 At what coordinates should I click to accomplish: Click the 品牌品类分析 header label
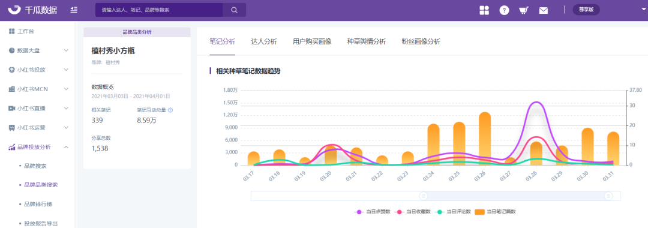click(x=137, y=32)
